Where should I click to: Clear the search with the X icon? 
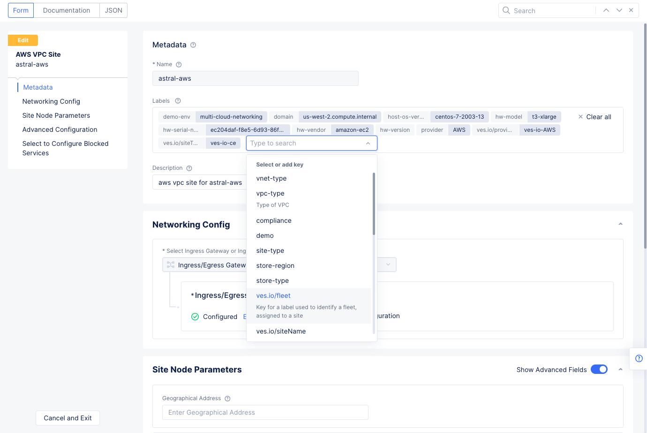[x=631, y=10]
